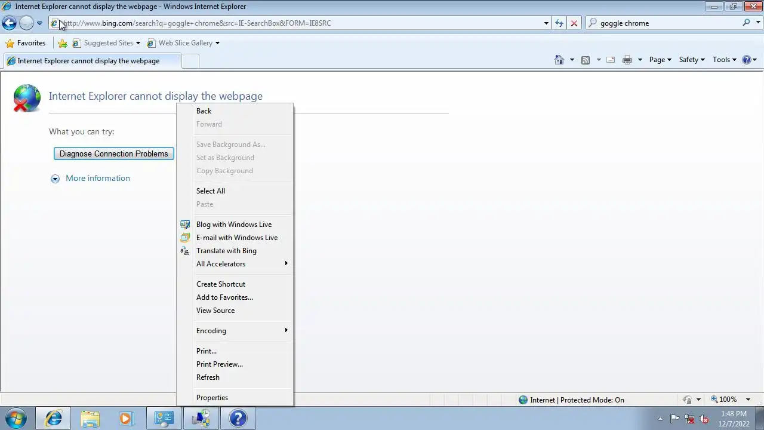Open Windows Media Player taskbar icon

point(126,419)
